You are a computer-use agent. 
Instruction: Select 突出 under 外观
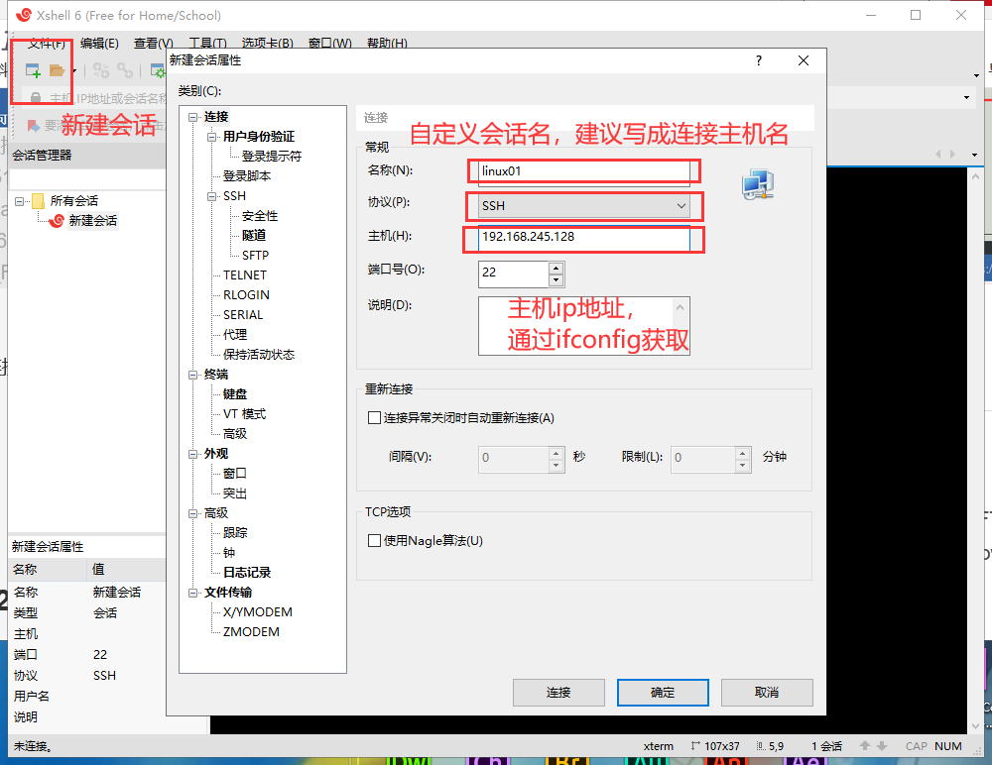click(235, 493)
